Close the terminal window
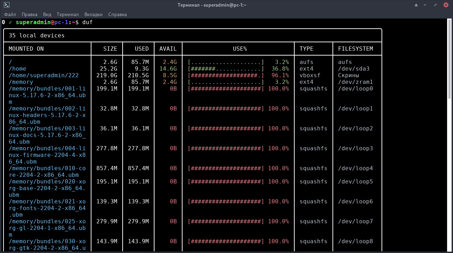The width and height of the screenshot is (453, 253). point(446,5)
